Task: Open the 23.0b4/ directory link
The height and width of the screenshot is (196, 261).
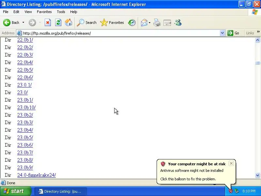Action: 25,130
